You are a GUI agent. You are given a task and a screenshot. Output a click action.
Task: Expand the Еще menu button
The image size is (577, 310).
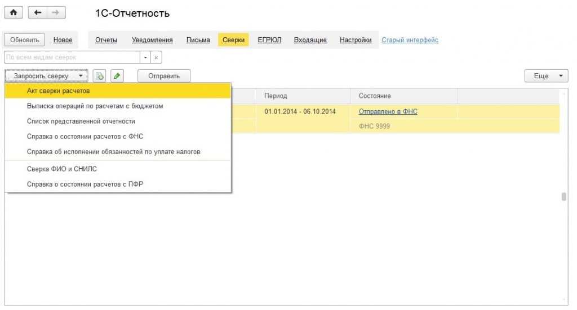[546, 76]
